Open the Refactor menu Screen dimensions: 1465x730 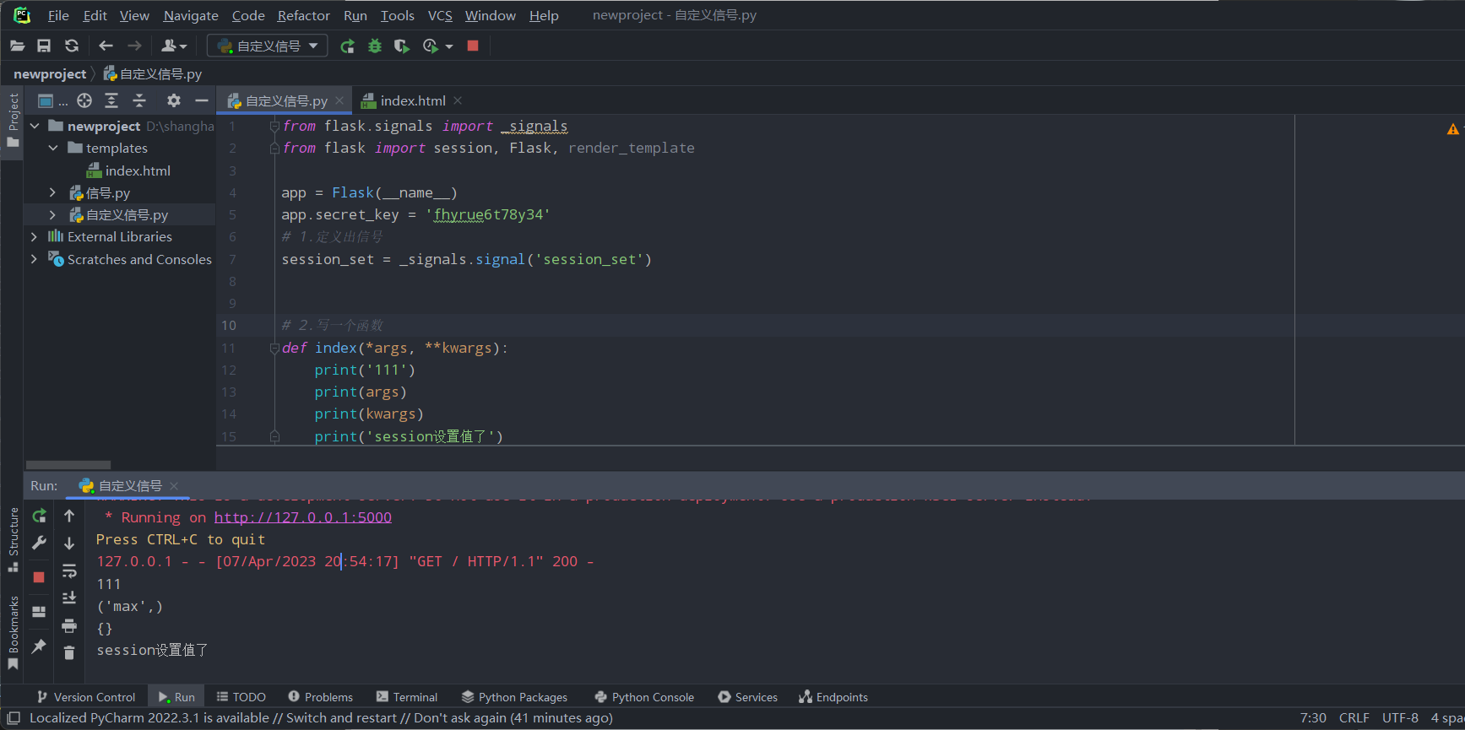click(x=304, y=15)
